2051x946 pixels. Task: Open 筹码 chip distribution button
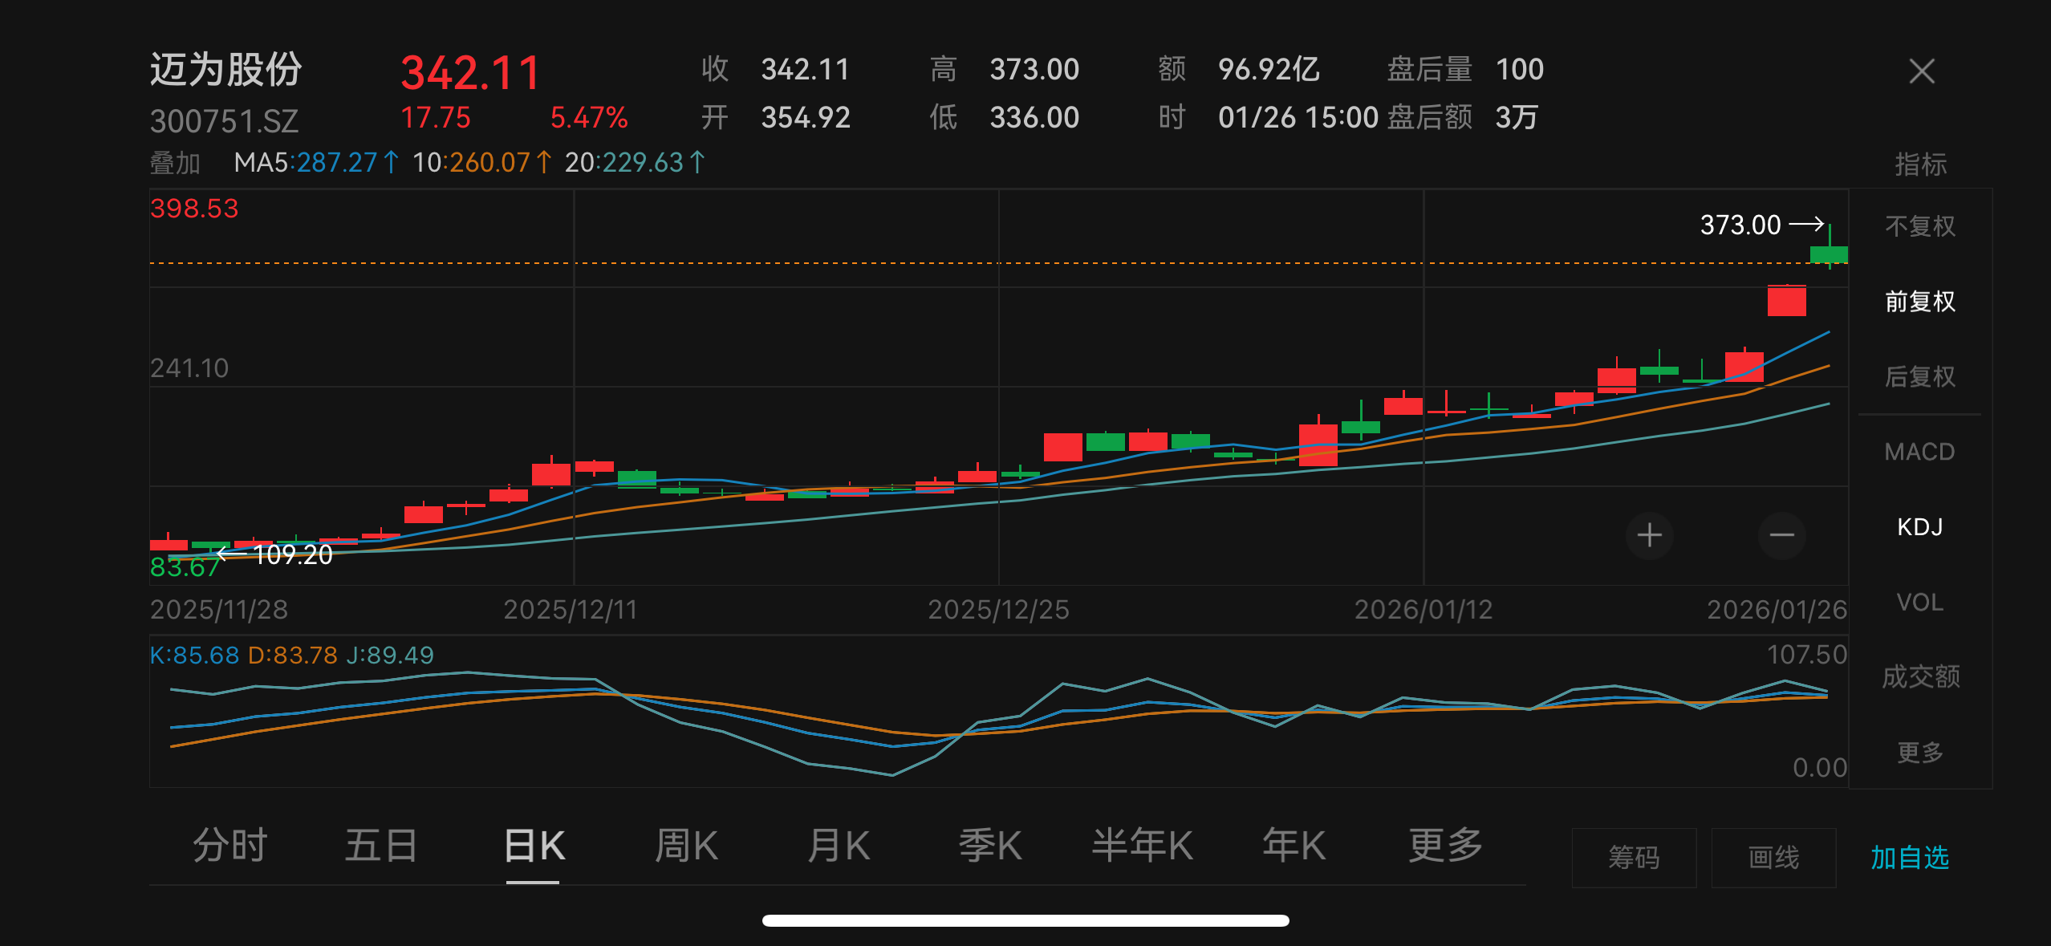(x=1634, y=858)
